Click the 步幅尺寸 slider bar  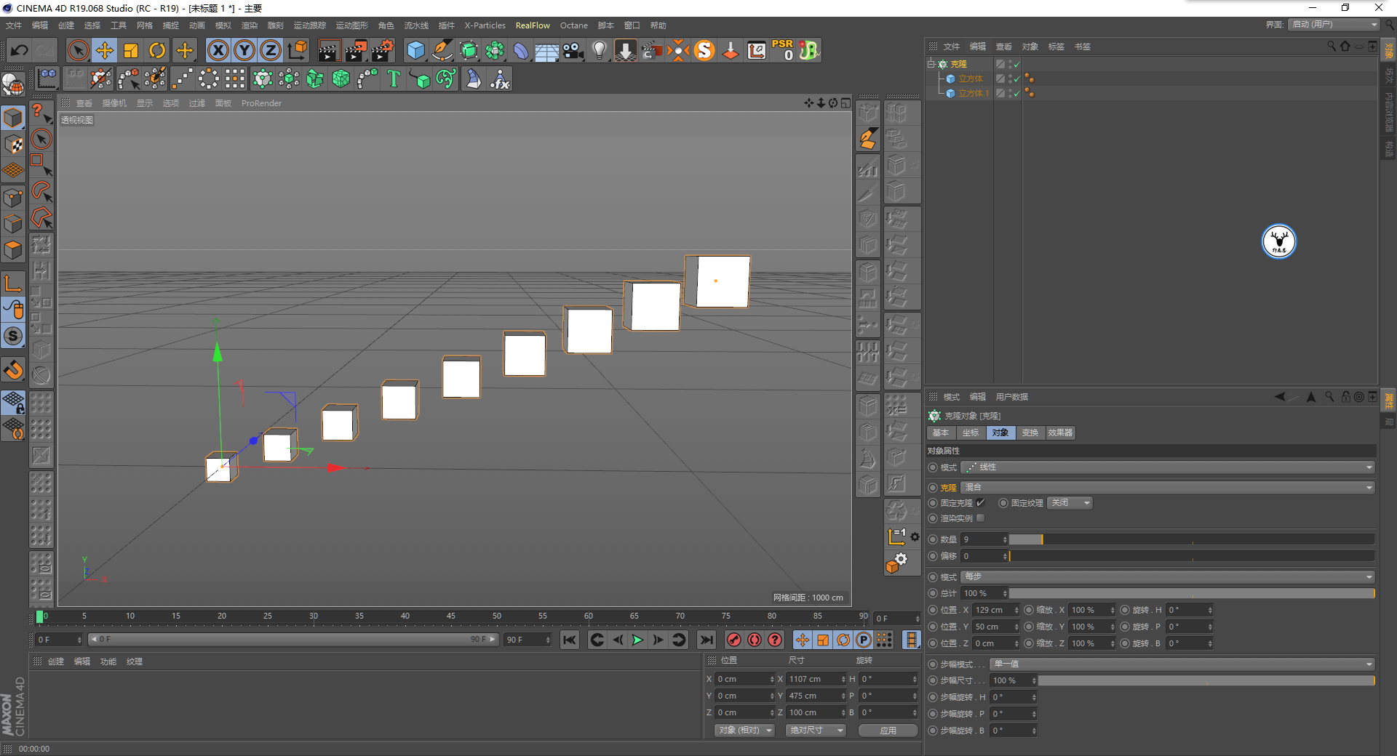pyautogui.click(x=1206, y=680)
